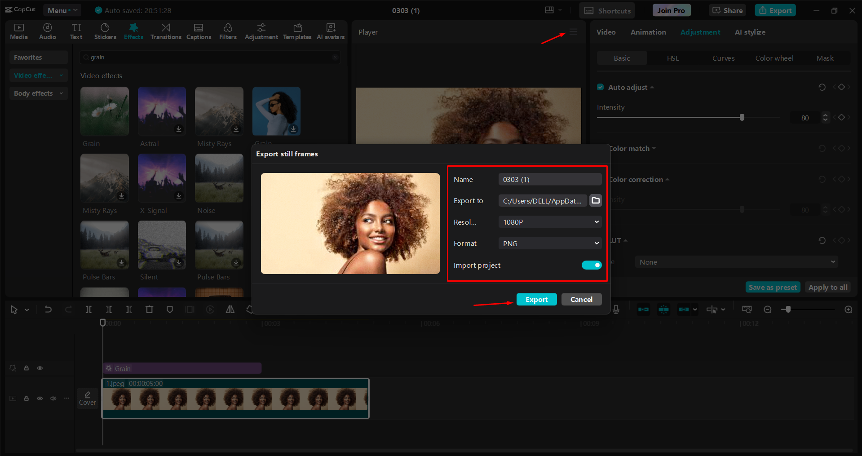Open the Menu dropdown in top bar

[x=62, y=10]
